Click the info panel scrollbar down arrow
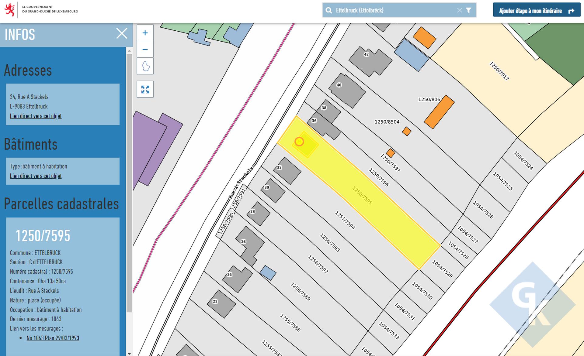 (129, 354)
